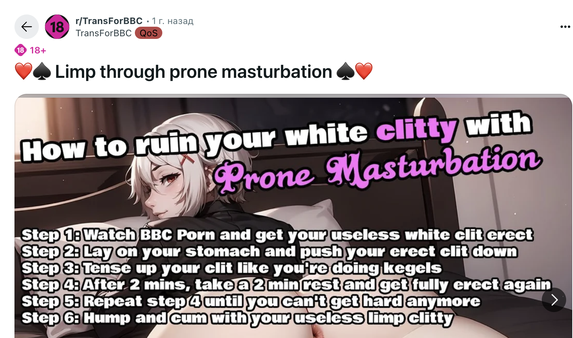
Task: Open the post image in full view
Action: [x=293, y=216]
